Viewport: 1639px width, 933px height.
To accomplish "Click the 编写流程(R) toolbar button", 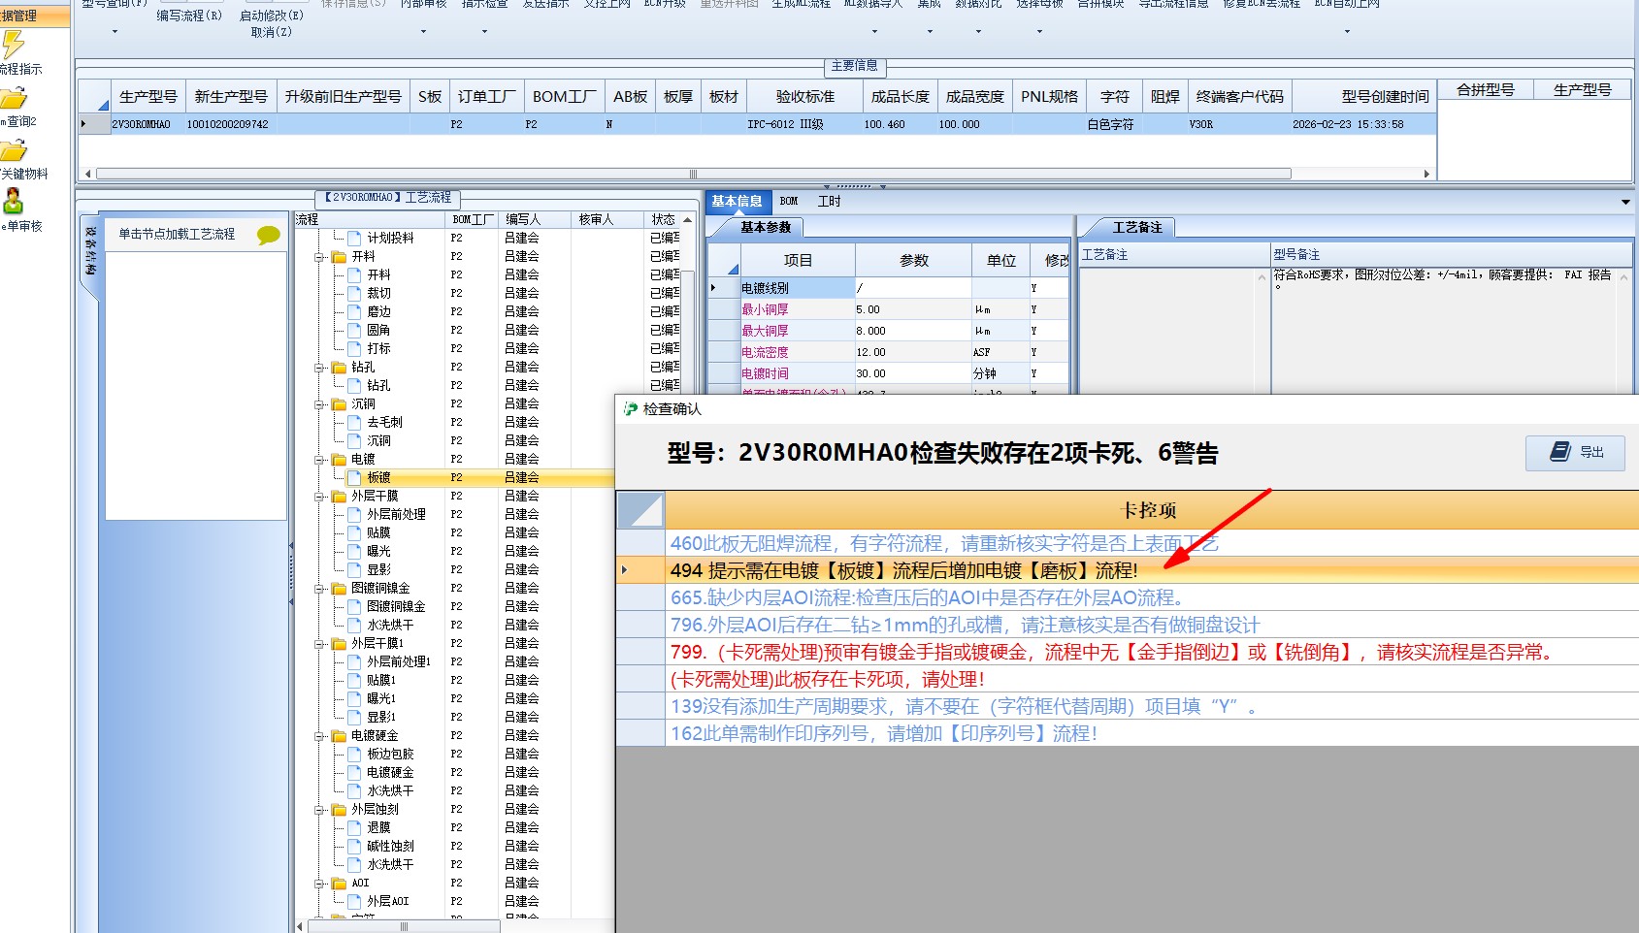I will (189, 16).
